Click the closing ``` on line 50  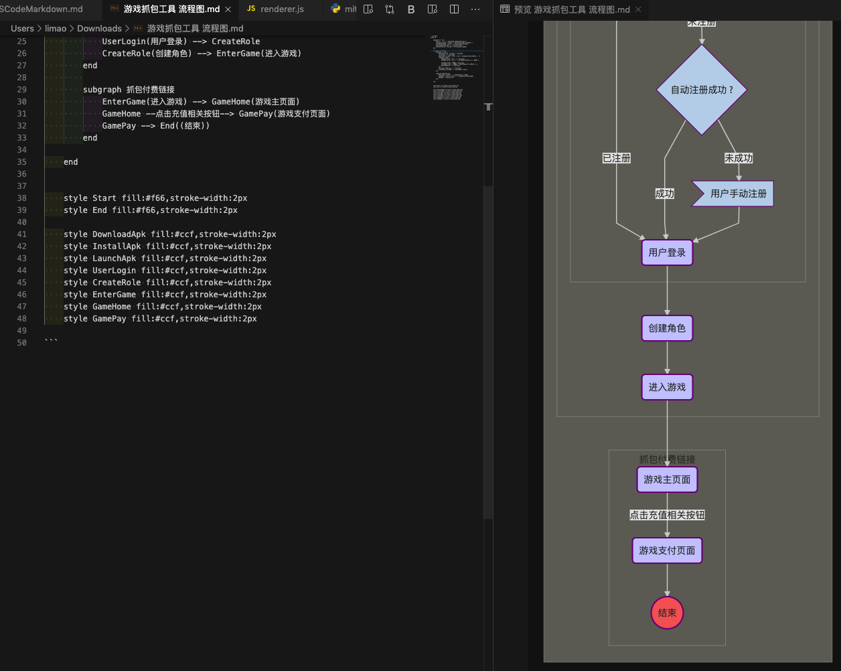(52, 343)
